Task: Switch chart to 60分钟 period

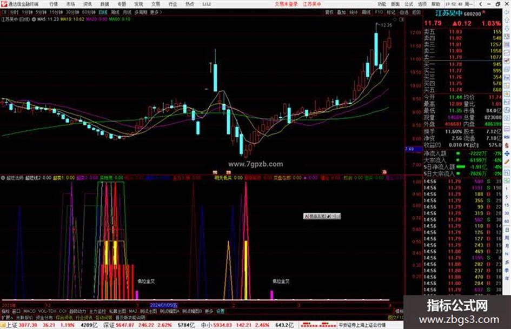Action: (x=89, y=12)
